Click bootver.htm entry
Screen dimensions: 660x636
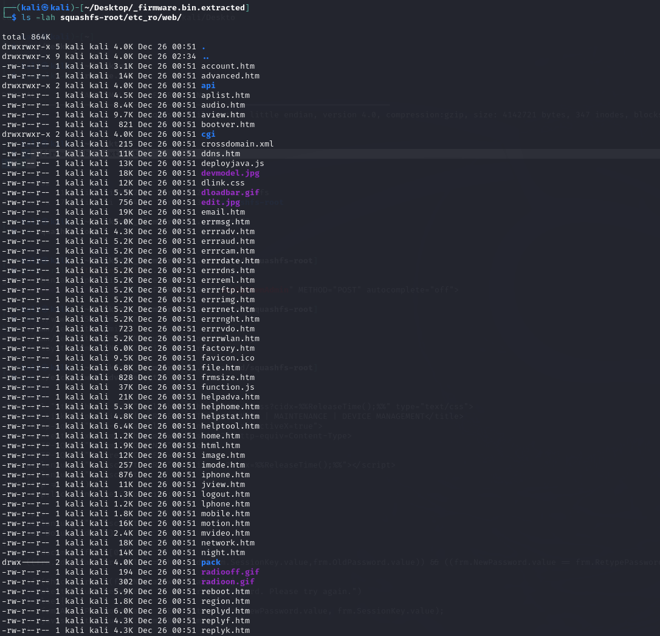point(228,124)
